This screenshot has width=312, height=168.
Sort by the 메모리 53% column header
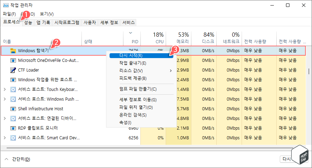[179, 38]
